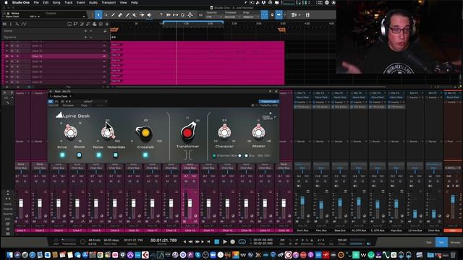Start playback with the Play button

coord(225,242)
